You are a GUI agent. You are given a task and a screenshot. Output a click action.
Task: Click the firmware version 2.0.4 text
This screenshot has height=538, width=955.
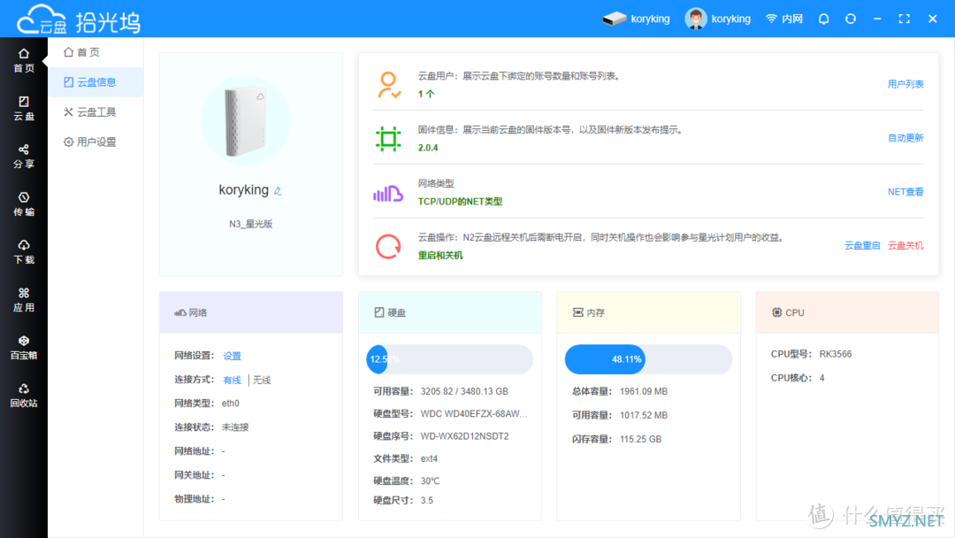[x=428, y=148]
